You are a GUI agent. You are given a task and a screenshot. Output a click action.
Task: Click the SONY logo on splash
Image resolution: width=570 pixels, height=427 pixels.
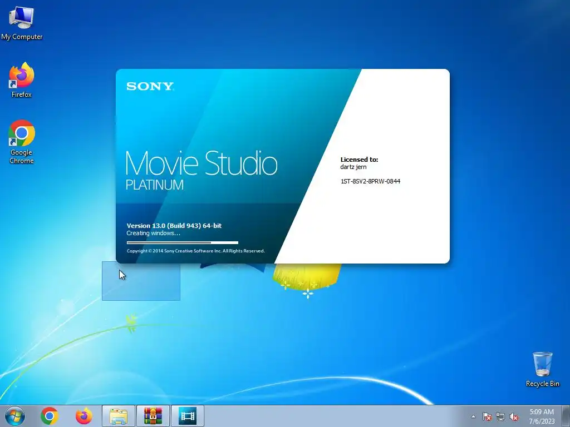[x=150, y=86]
